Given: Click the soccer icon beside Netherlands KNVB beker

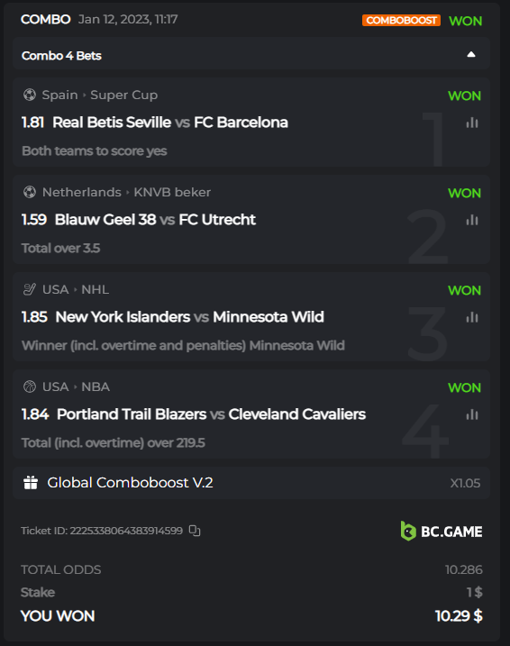Looking at the screenshot, I should (30, 192).
